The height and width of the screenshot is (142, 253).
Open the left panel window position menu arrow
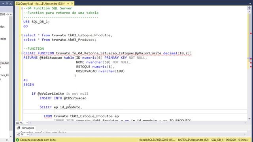click(x=3, y=4)
